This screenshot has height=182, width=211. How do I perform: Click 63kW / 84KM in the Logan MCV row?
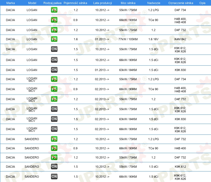tap(128, 119)
